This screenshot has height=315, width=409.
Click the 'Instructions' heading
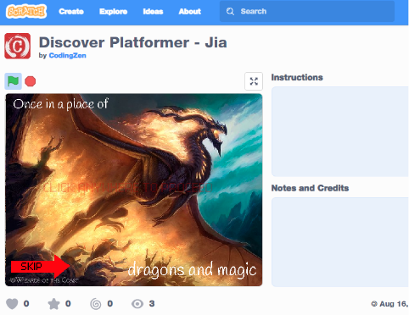297,77
